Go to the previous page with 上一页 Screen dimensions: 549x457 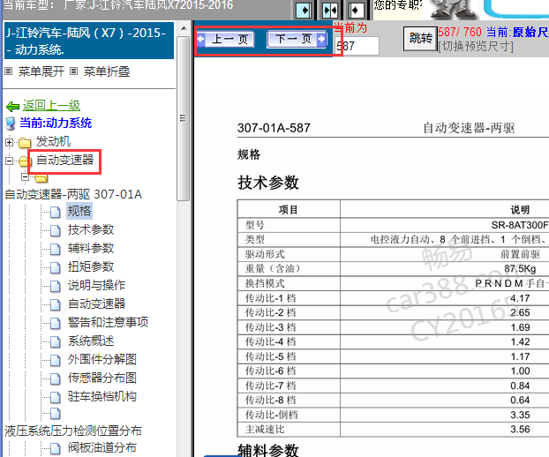pyautogui.click(x=225, y=39)
